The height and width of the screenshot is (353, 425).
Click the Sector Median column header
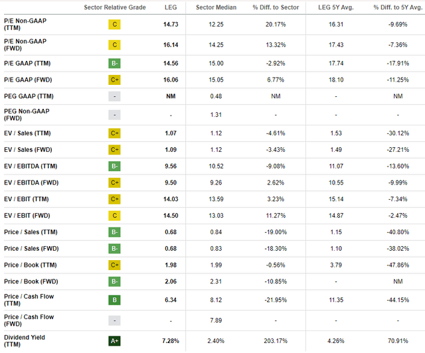(x=214, y=7)
